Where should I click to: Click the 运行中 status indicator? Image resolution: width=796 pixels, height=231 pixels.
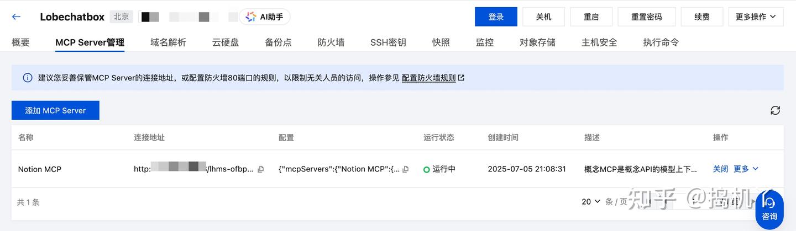coord(439,169)
